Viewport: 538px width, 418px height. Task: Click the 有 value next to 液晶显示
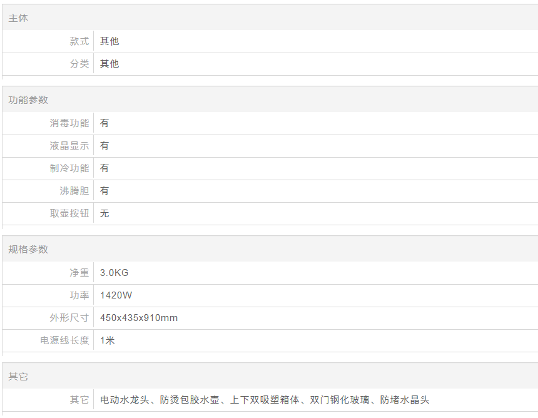tap(104, 146)
